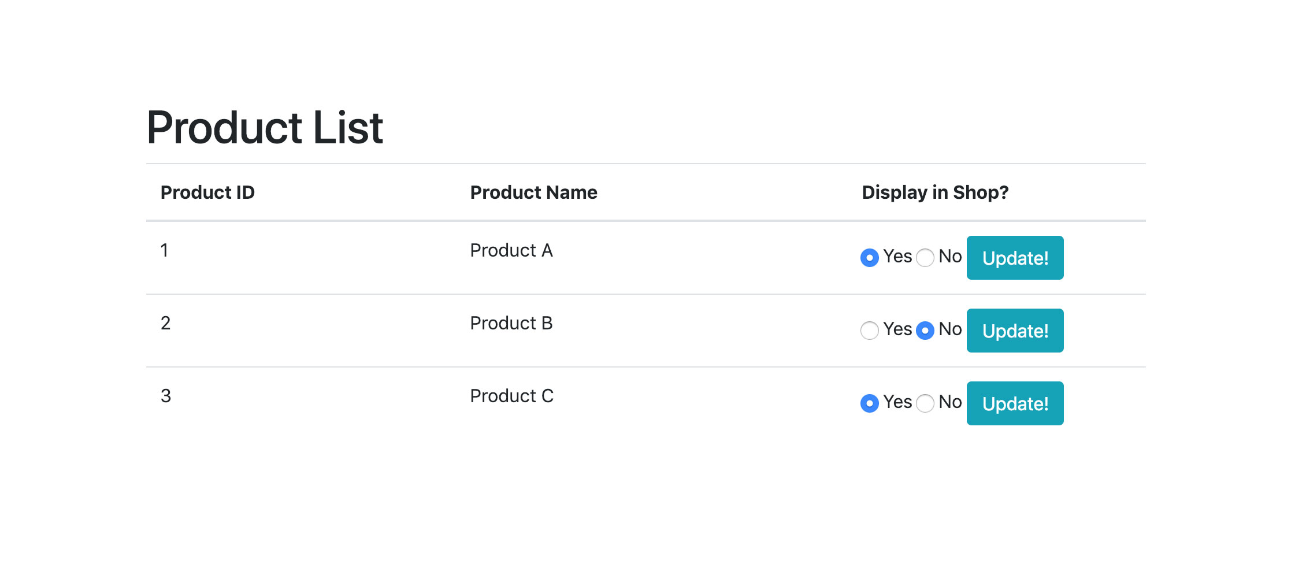Click the product ID cell showing 3

(165, 396)
